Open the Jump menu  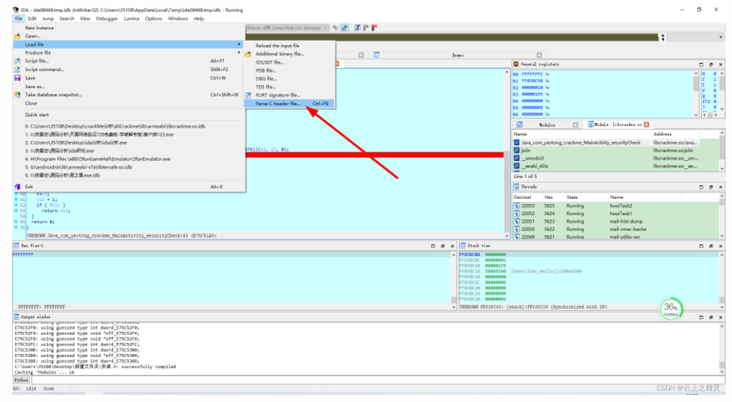[x=48, y=19]
